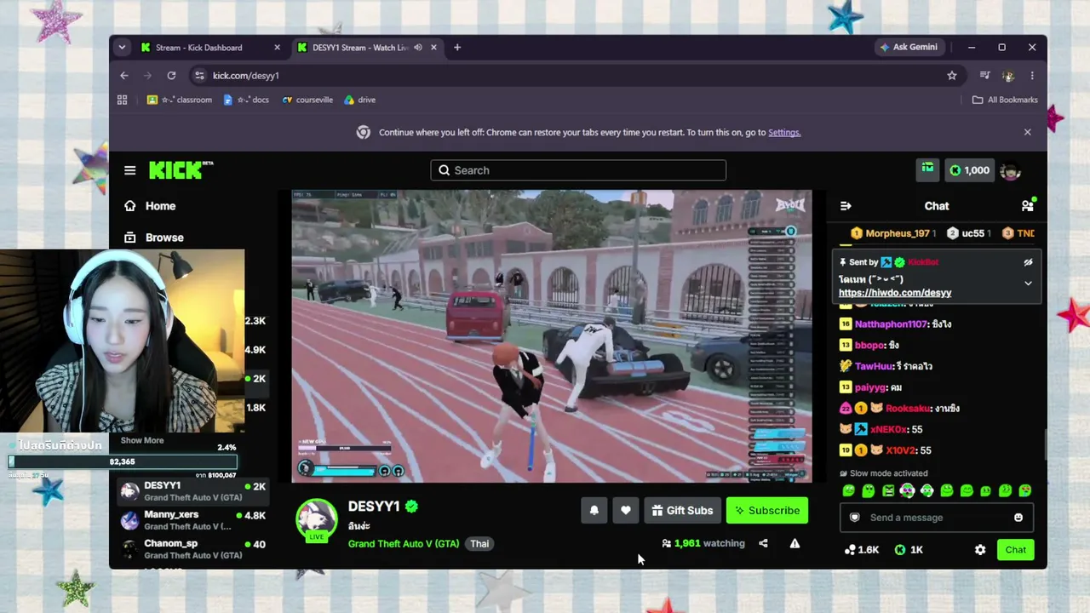Hide the pinned KickBot message

pos(1028,262)
